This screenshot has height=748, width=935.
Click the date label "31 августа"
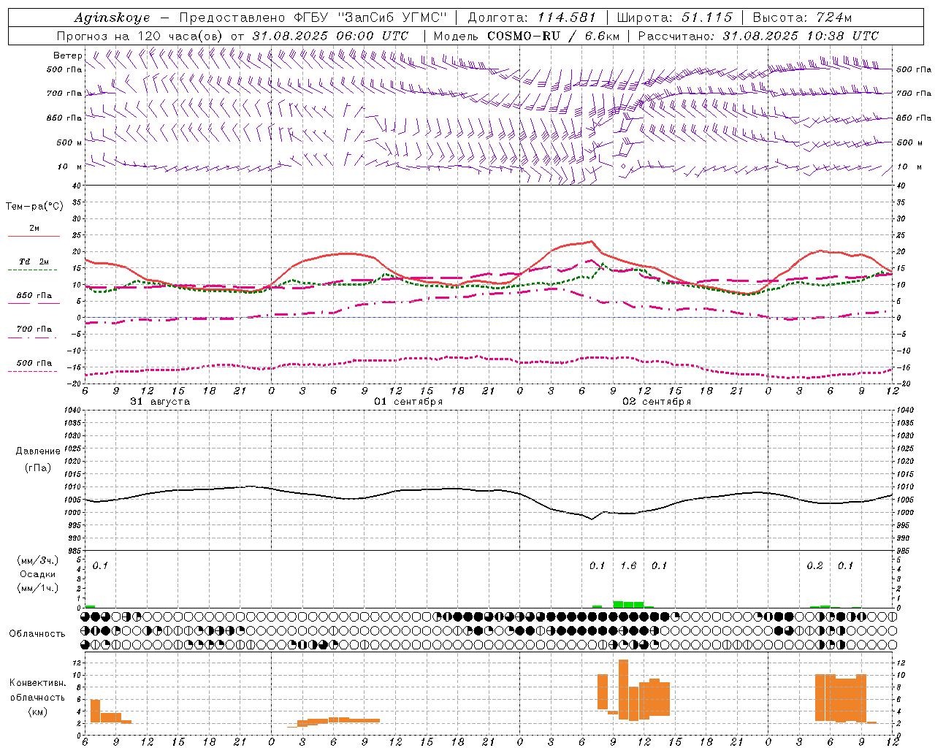point(160,402)
